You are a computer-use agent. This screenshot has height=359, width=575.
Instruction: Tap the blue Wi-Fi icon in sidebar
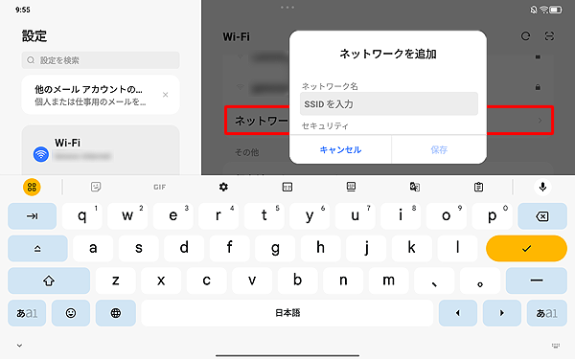click(41, 154)
